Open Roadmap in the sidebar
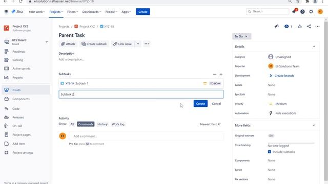Viewport: 328px width, 184px height. [18, 52]
